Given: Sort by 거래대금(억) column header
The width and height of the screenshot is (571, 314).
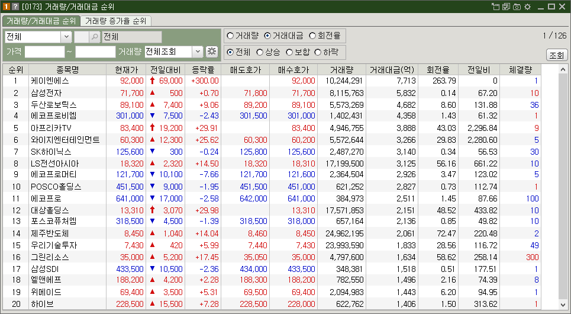Looking at the screenshot, I should 391,69.
